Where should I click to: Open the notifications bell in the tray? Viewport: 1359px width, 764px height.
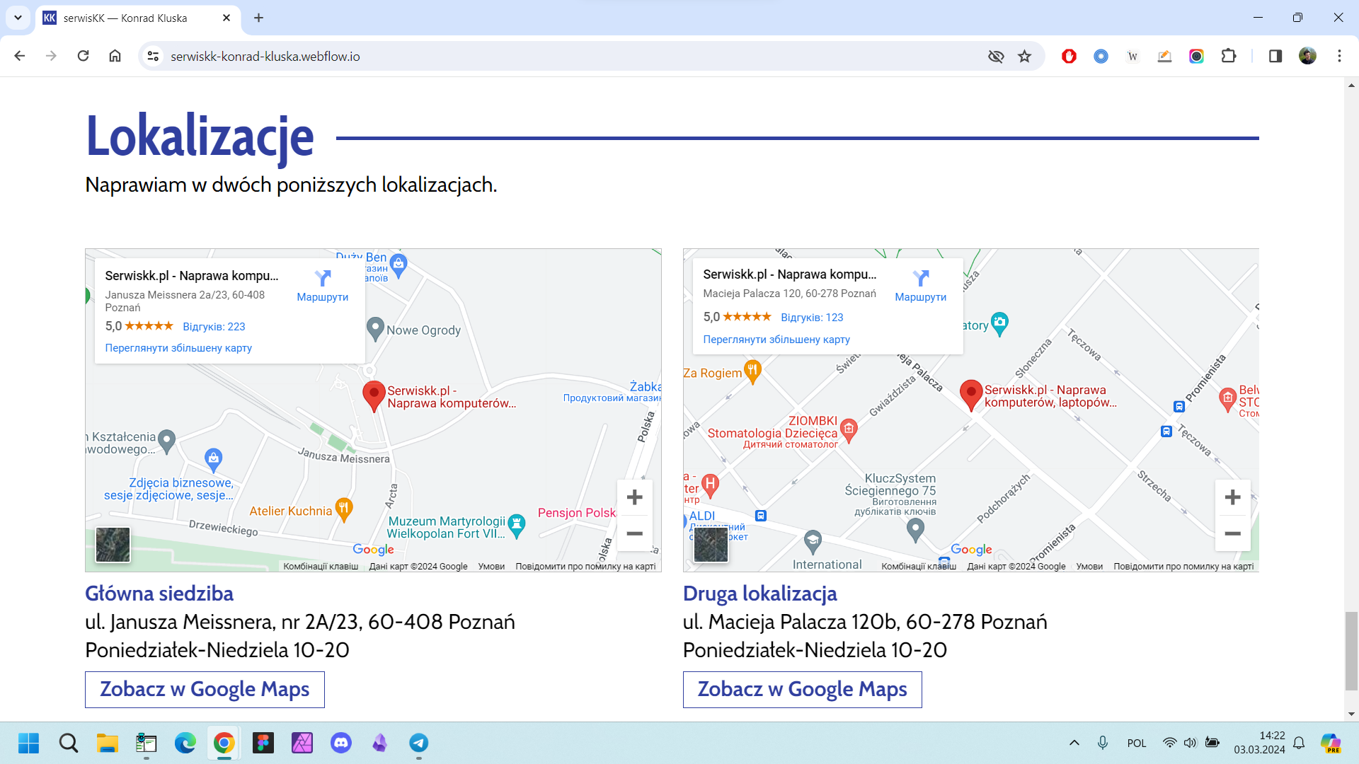(1299, 743)
